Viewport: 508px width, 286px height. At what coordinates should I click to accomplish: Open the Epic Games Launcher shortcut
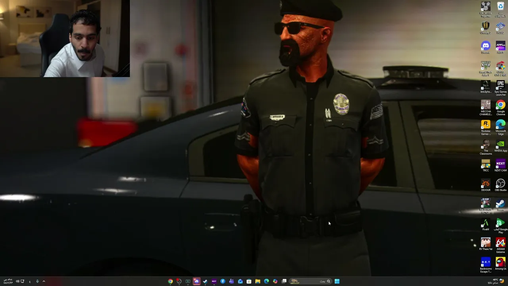(x=500, y=88)
